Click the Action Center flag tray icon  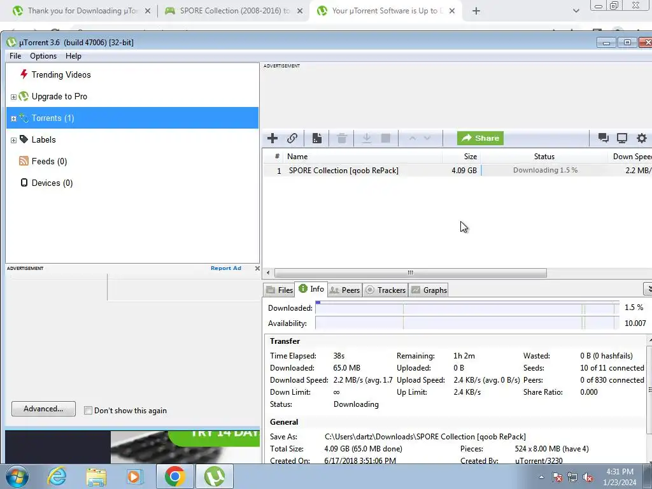[557, 477]
